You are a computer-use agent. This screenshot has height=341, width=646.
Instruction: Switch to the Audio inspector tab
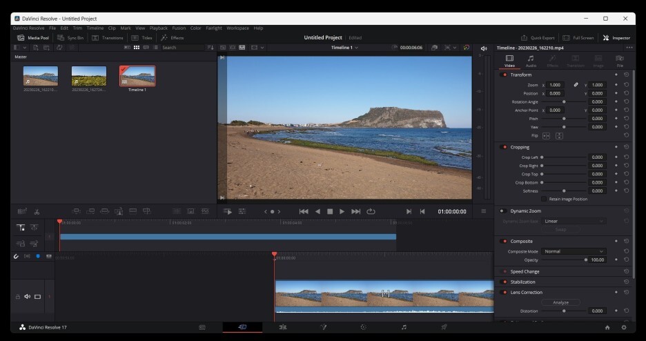531,61
